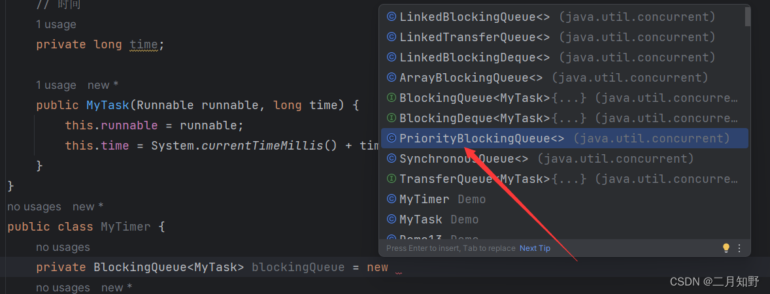Viewport: 770px width, 294px height.
Task: Click the lightbulb icon in completion popup
Action: click(x=726, y=248)
